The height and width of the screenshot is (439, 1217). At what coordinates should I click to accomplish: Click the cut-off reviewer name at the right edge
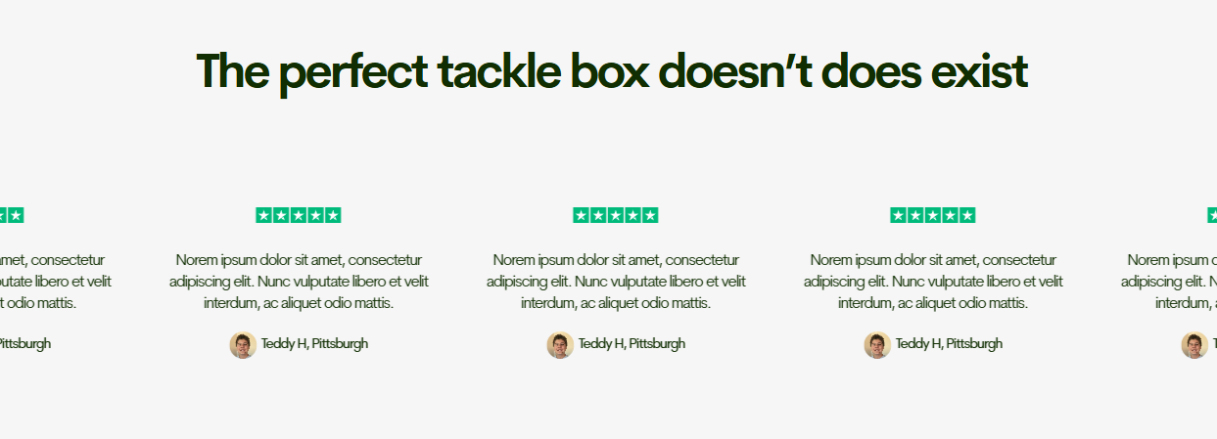coord(1214,344)
